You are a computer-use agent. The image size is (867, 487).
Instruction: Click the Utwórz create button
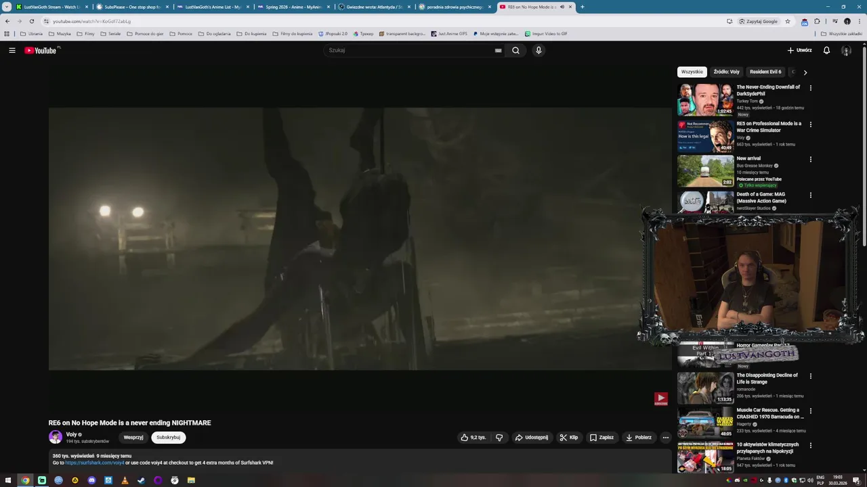799,50
